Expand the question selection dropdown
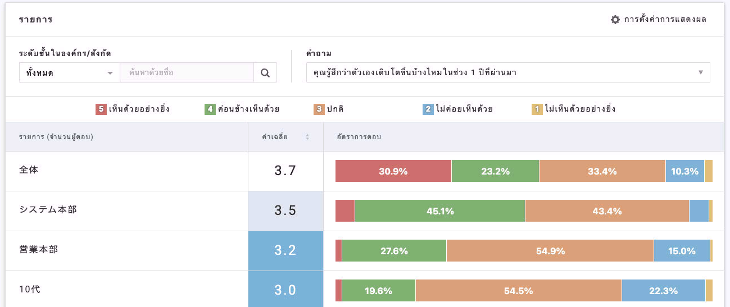Image resolution: width=730 pixels, height=307 pixels. click(x=507, y=72)
